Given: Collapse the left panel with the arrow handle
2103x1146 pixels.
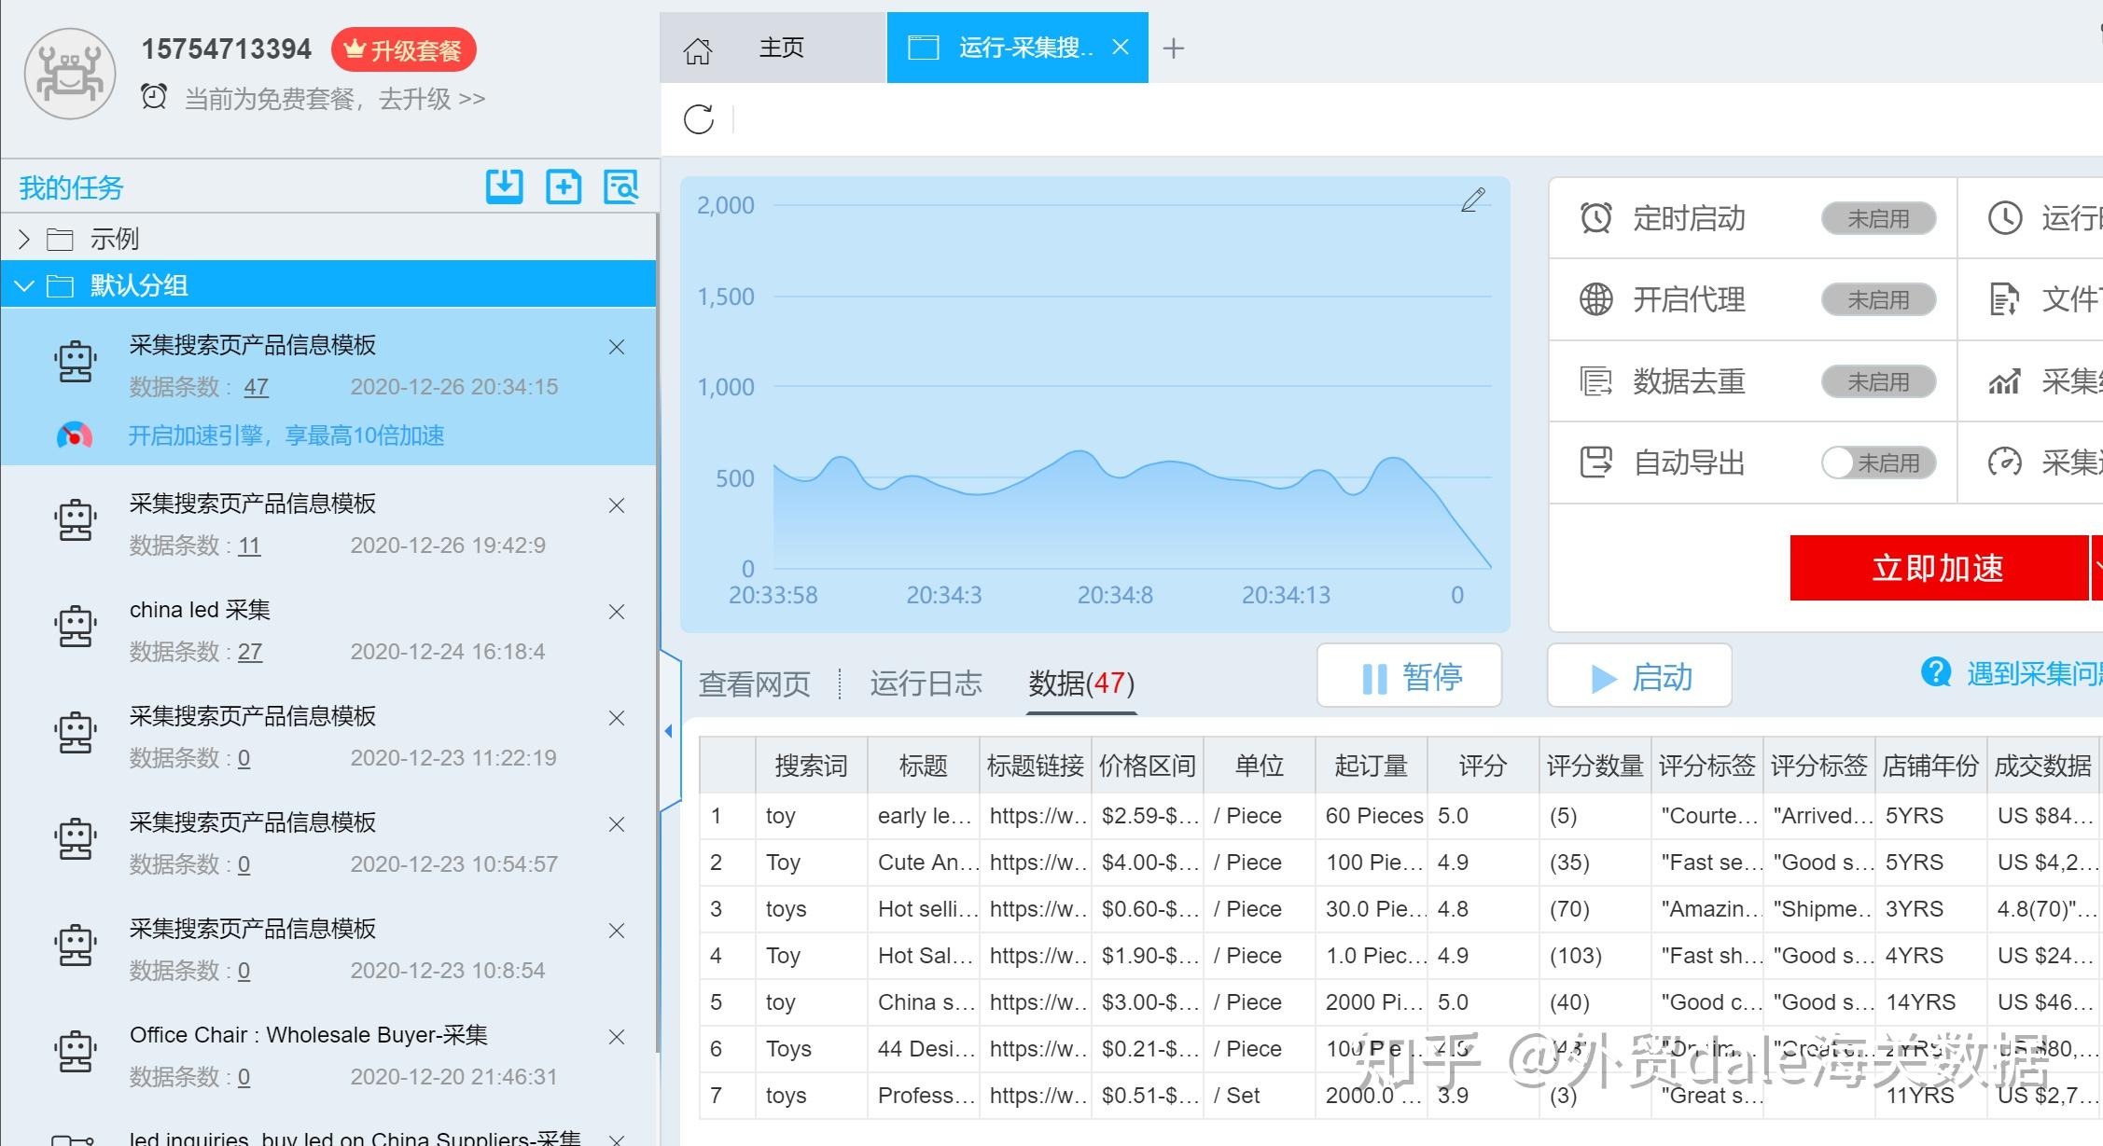Looking at the screenshot, I should click(x=668, y=731).
